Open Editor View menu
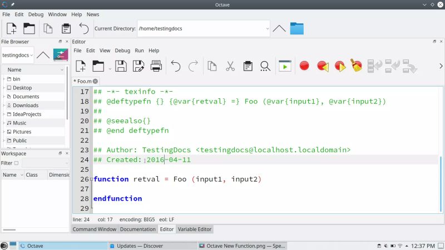The width and height of the screenshot is (445, 250). [x=105, y=51]
